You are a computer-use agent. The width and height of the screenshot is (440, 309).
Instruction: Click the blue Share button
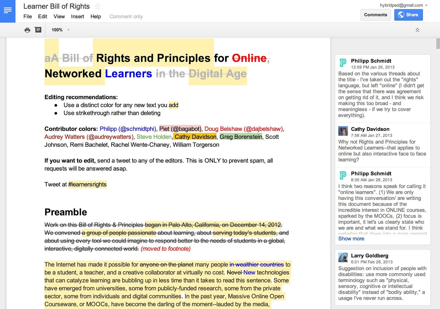coord(408,15)
